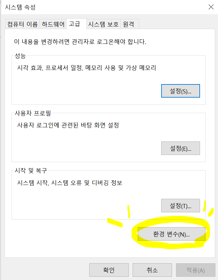Click the 시스템 시작, 시스템 오류 description text

coord(70,183)
